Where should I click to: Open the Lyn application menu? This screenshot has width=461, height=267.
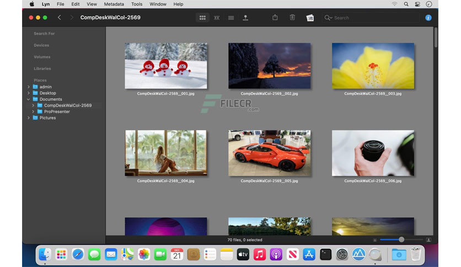click(x=46, y=4)
